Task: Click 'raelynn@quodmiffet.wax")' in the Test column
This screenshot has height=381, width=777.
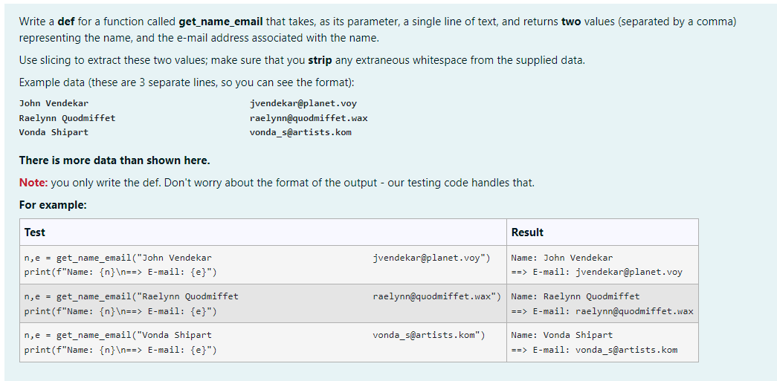Action: pyautogui.click(x=436, y=296)
